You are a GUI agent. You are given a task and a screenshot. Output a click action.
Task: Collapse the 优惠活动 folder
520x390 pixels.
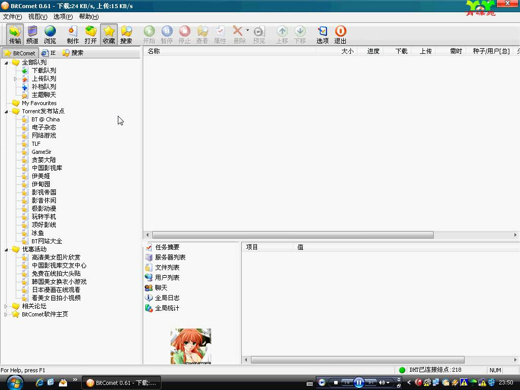[6, 250]
